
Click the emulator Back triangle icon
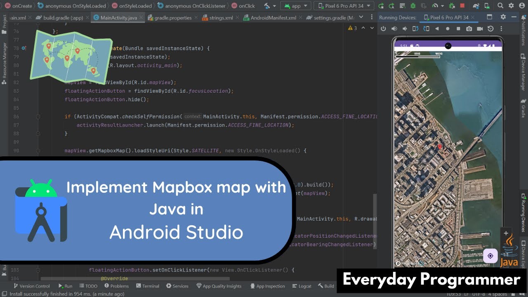click(x=437, y=28)
